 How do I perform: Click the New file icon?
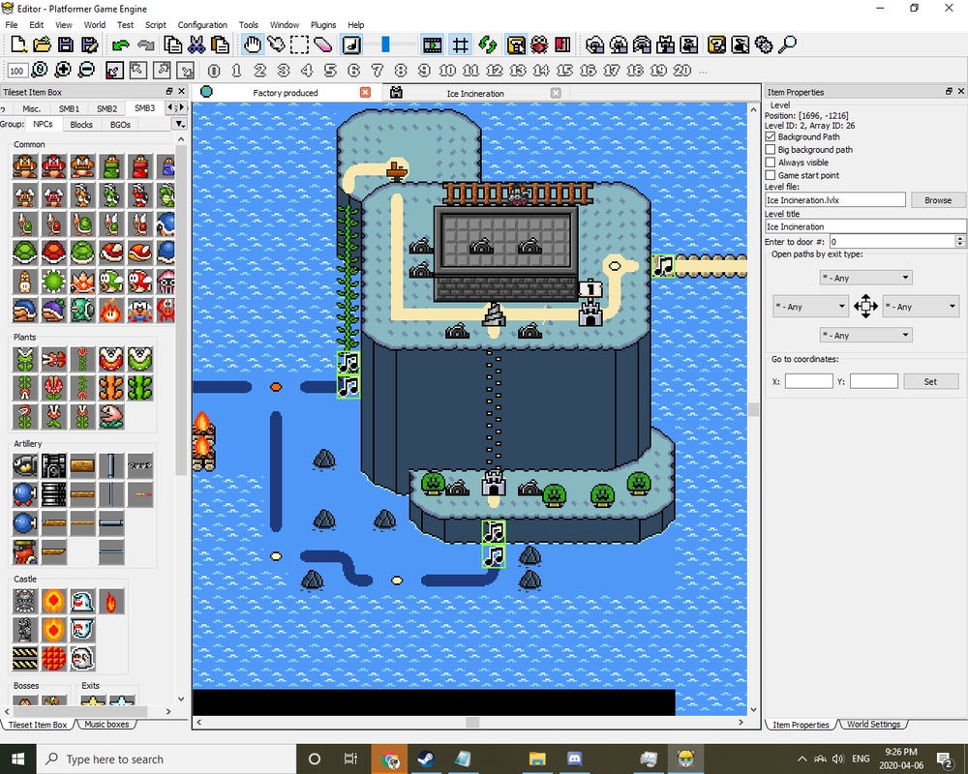click(18, 45)
